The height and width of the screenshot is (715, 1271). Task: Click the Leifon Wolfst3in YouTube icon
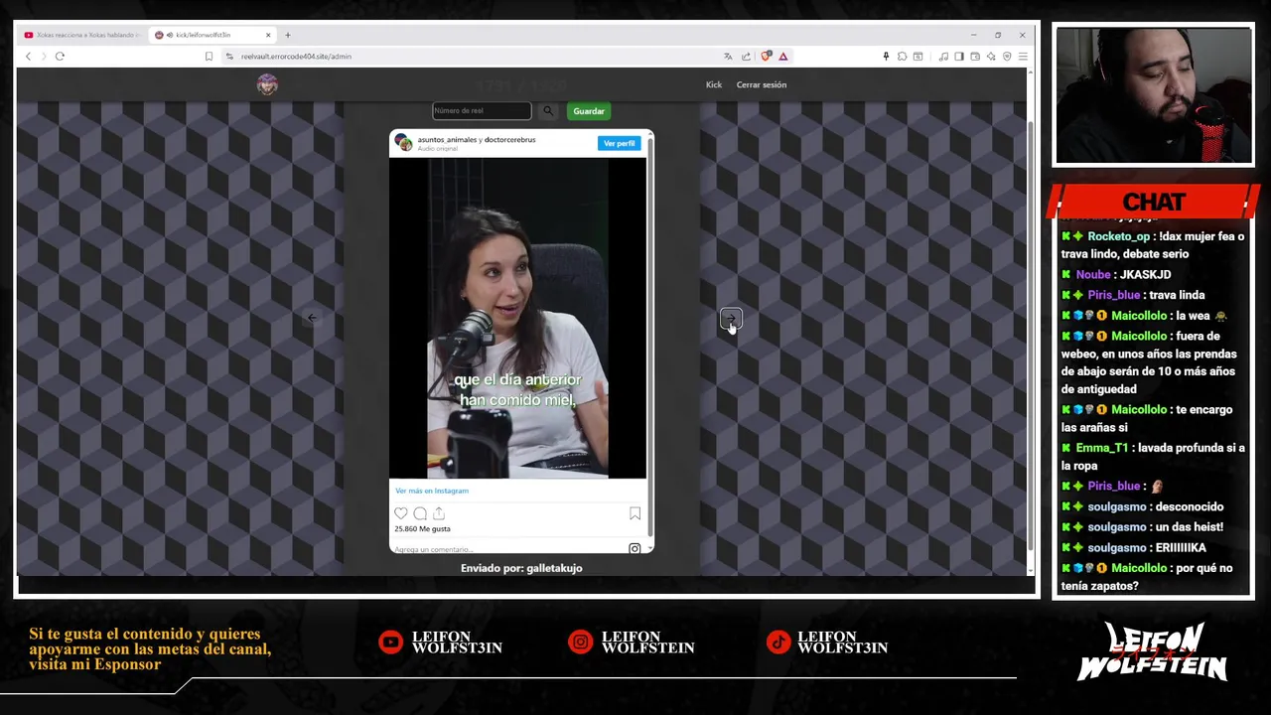tap(390, 643)
